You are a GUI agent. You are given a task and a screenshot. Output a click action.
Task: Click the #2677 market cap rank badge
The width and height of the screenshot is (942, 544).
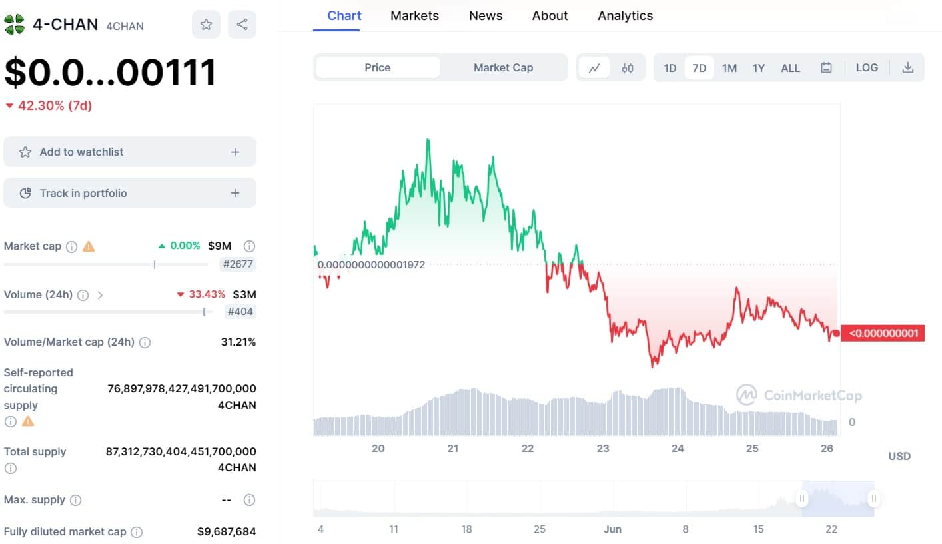tap(238, 264)
